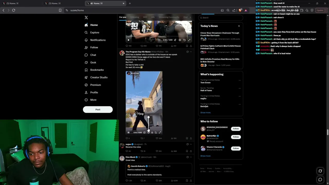This screenshot has width=329, height=185.
Task: Follow the thatsoclips account
Action: pyautogui.click(x=236, y=137)
